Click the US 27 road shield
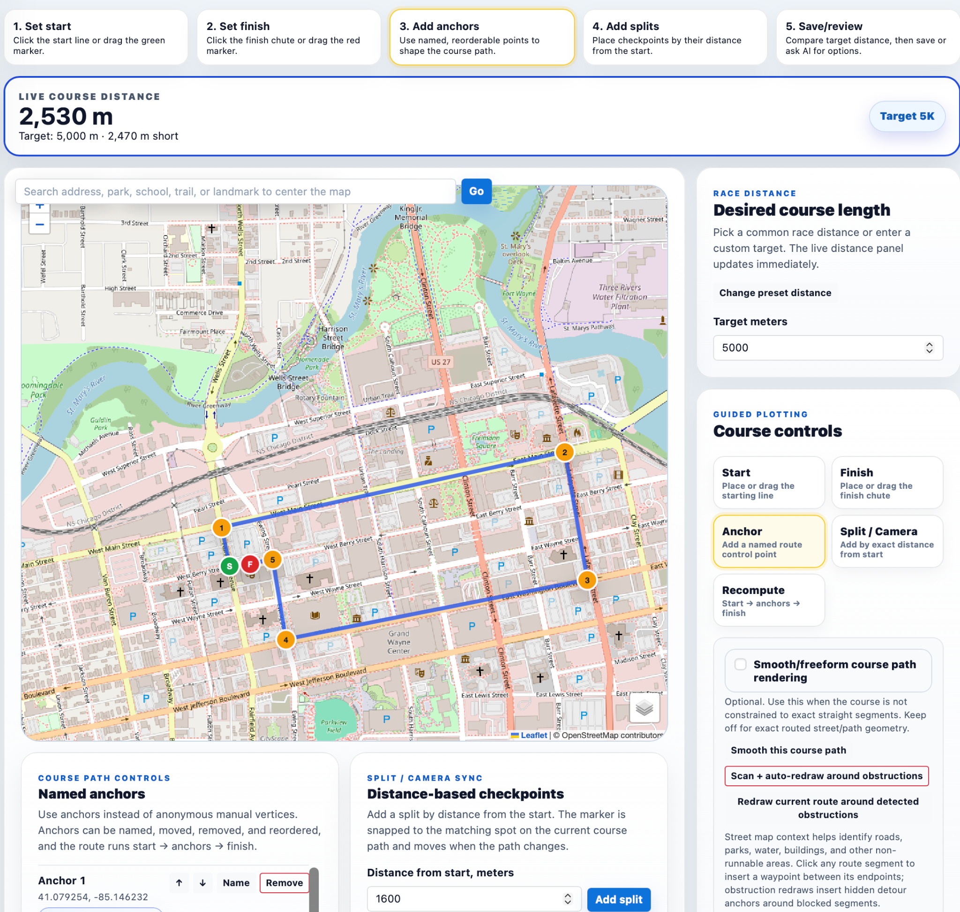 441,362
